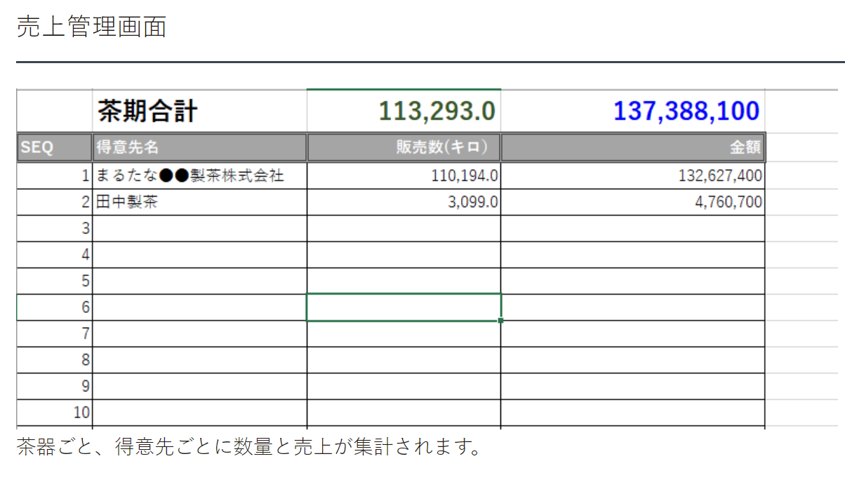The height and width of the screenshot is (480, 845).
Task: Click the 金額 column header
Action: pos(632,148)
